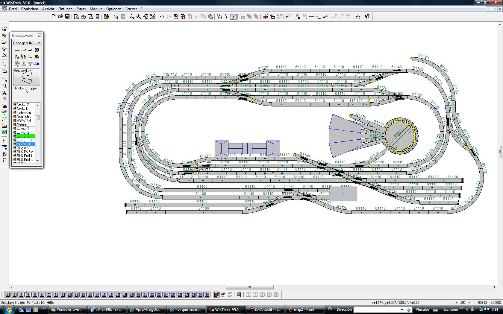
Task: Select the 20° flex track tool
Action: pos(4,35)
